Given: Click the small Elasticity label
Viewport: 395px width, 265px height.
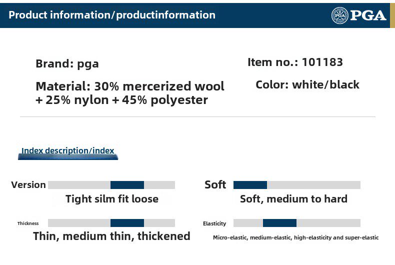Looking at the screenshot, I should pos(214,223).
